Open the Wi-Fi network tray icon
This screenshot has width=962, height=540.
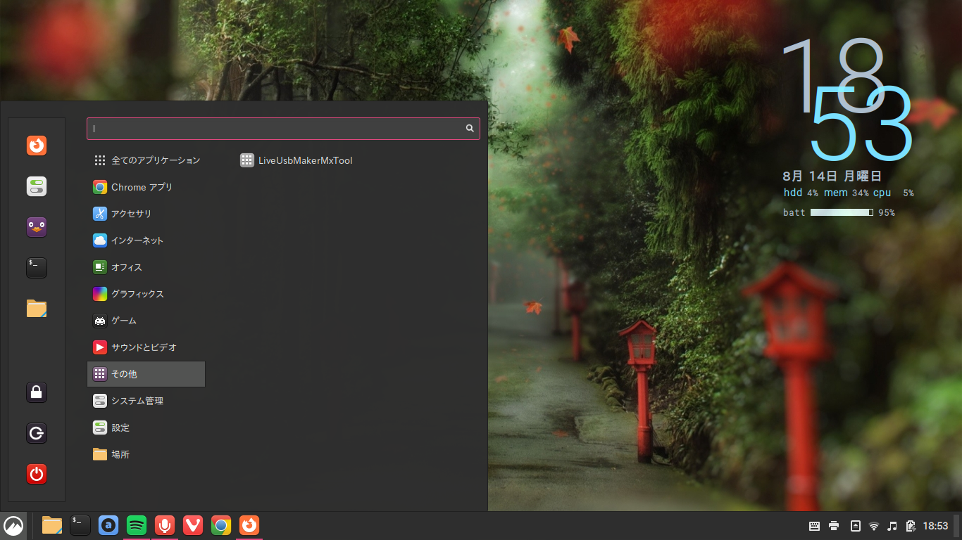874,526
